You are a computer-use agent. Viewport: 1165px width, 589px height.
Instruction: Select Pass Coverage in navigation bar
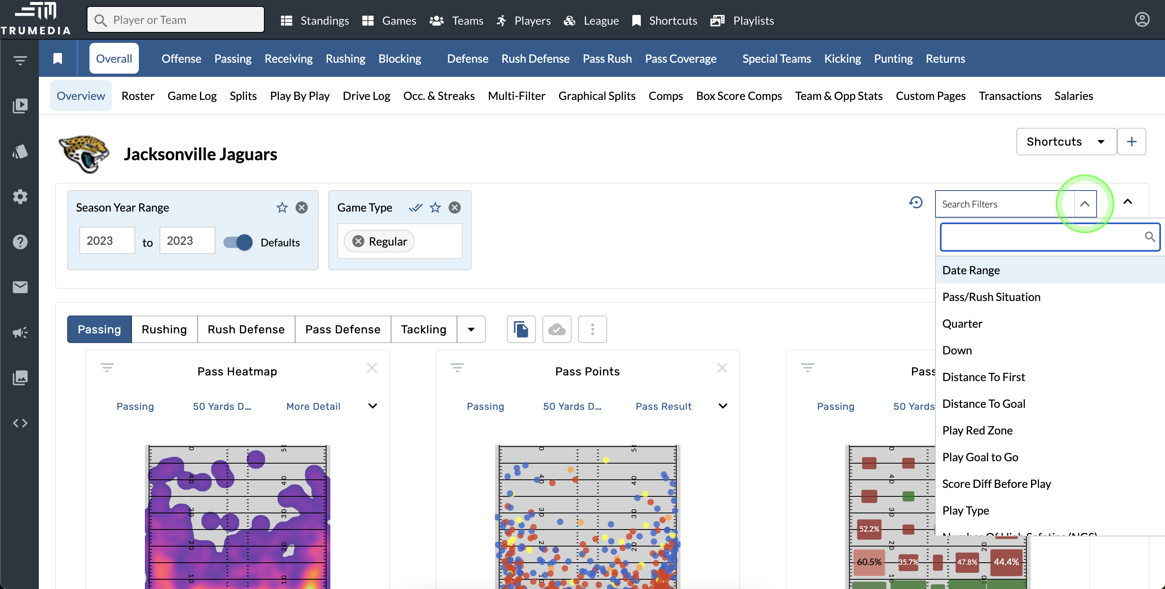pos(680,59)
